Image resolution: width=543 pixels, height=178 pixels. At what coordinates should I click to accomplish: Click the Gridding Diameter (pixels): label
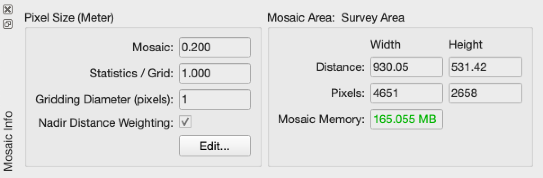(104, 100)
